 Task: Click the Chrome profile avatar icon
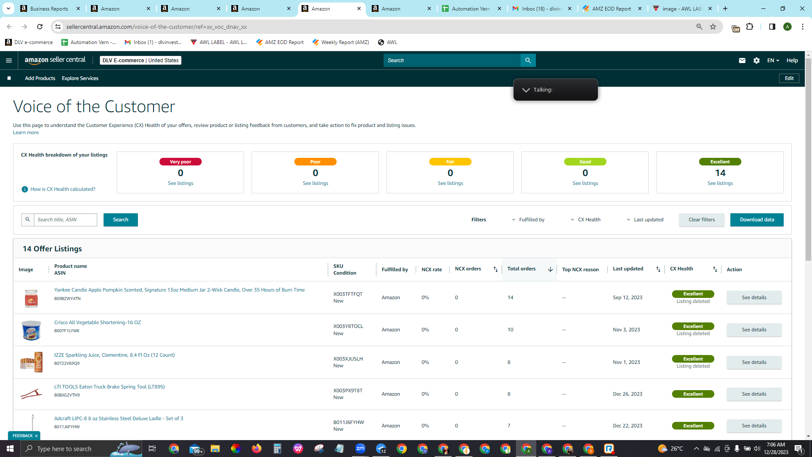pyautogui.click(x=787, y=27)
